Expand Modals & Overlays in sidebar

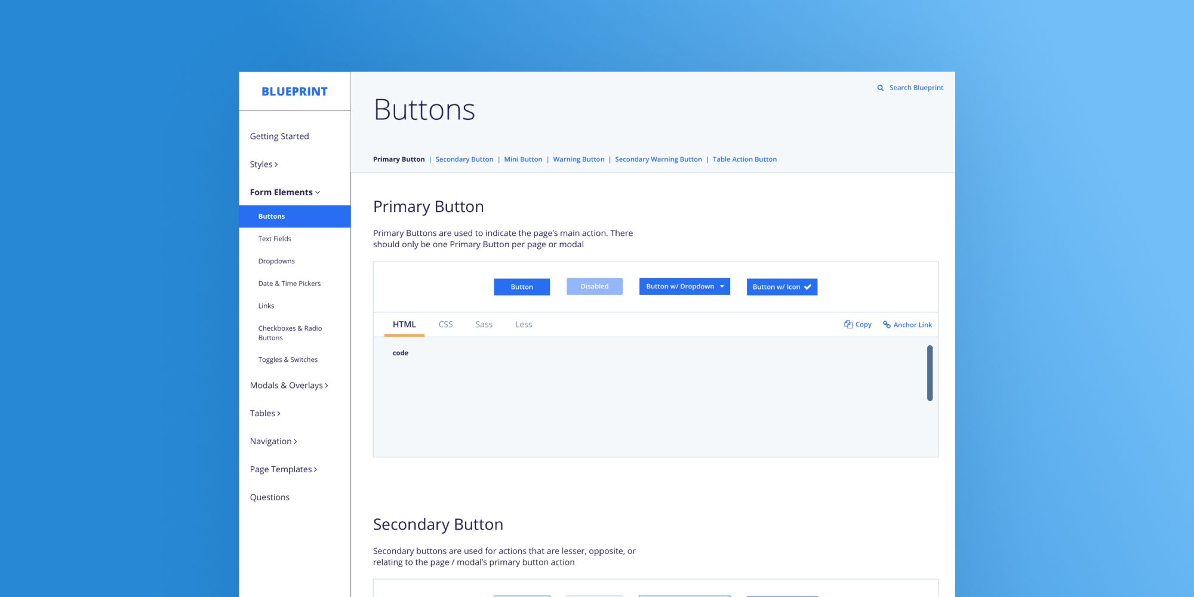click(289, 386)
